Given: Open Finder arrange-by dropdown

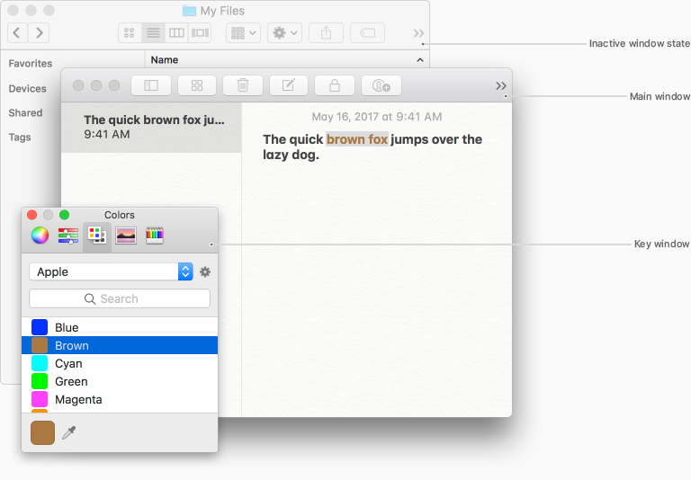Looking at the screenshot, I should tap(243, 33).
